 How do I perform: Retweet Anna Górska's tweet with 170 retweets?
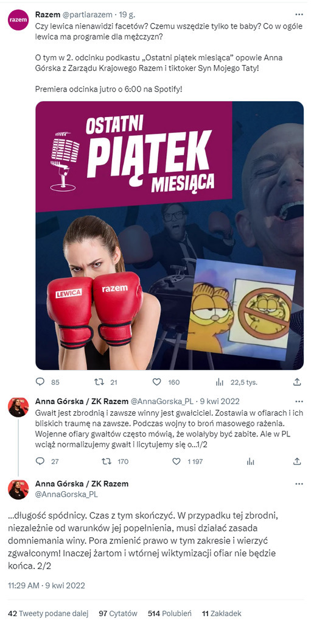coord(107,461)
